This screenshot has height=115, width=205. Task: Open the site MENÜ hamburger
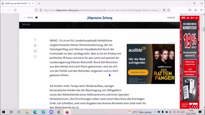(29, 18)
